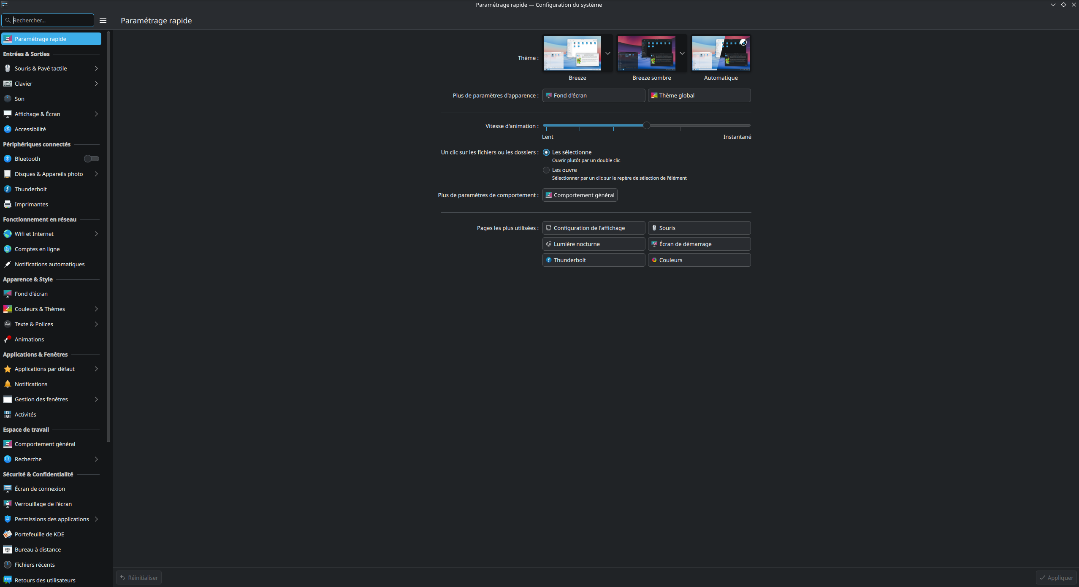The image size is (1079, 587).
Task: Select the 'Les ouvre' radio option
Action: click(546, 170)
